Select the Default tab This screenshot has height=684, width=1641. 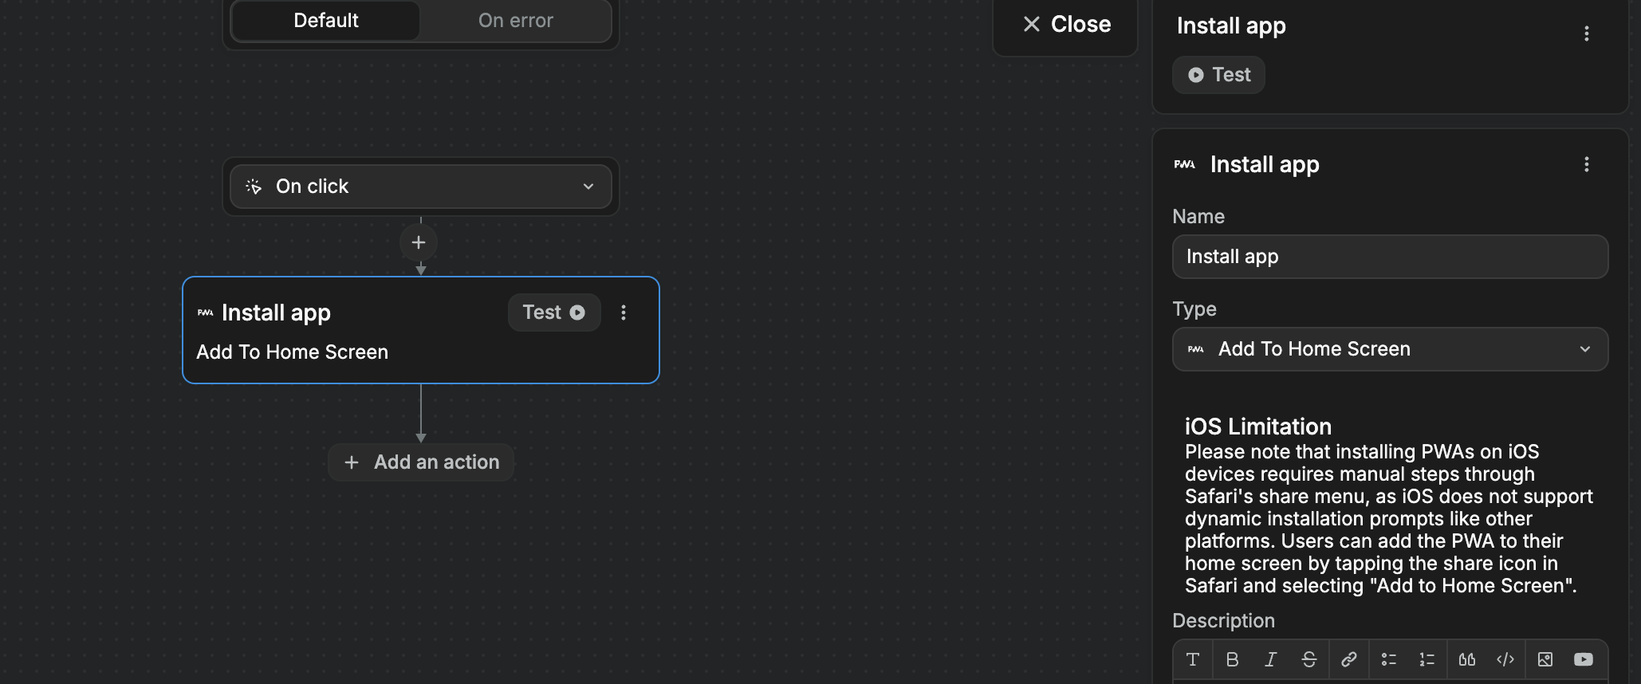(x=325, y=21)
